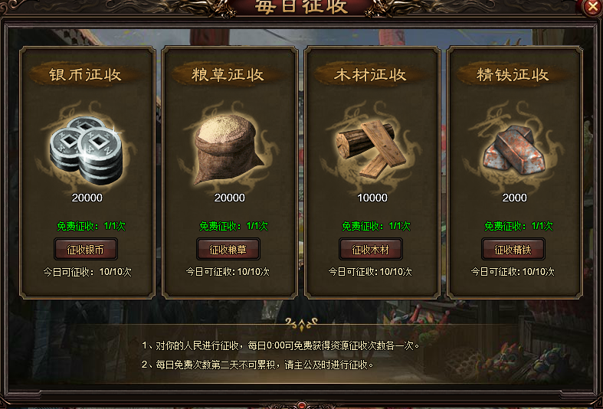Click the refined iron ingots icon
This screenshot has height=409, width=603.
click(514, 151)
